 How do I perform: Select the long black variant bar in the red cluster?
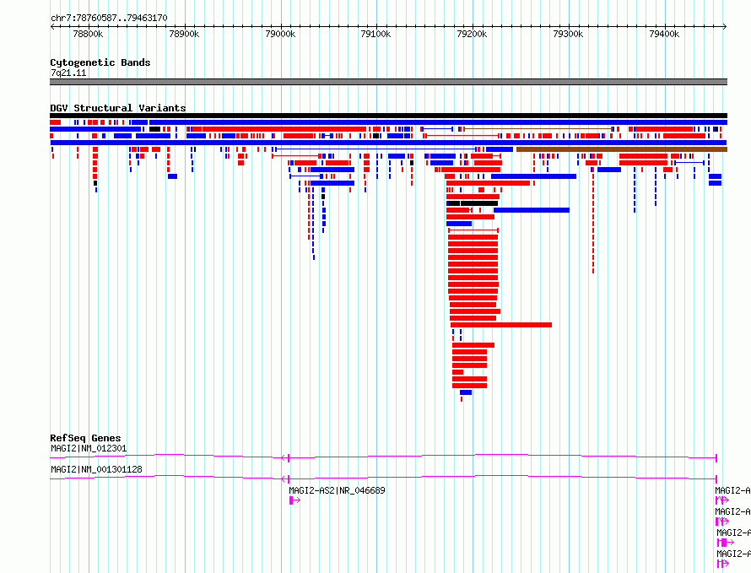479,203
